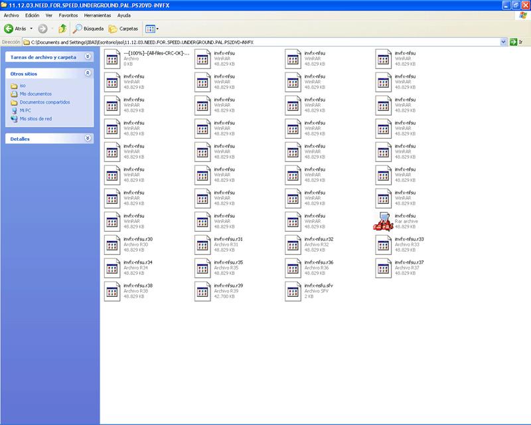Click the address bar path field
The image size is (531, 425).
[264, 42]
